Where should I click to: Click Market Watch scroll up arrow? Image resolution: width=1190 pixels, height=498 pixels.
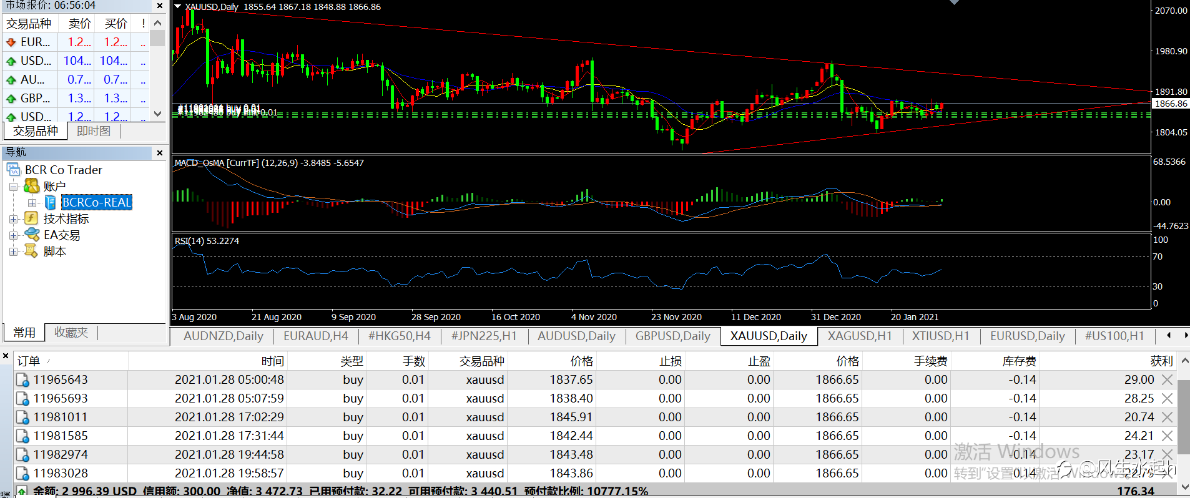(x=157, y=23)
